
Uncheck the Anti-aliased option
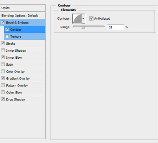tap(91, 18)
